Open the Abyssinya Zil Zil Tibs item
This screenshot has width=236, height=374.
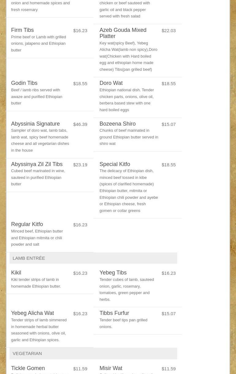click(x=37, y=164)
